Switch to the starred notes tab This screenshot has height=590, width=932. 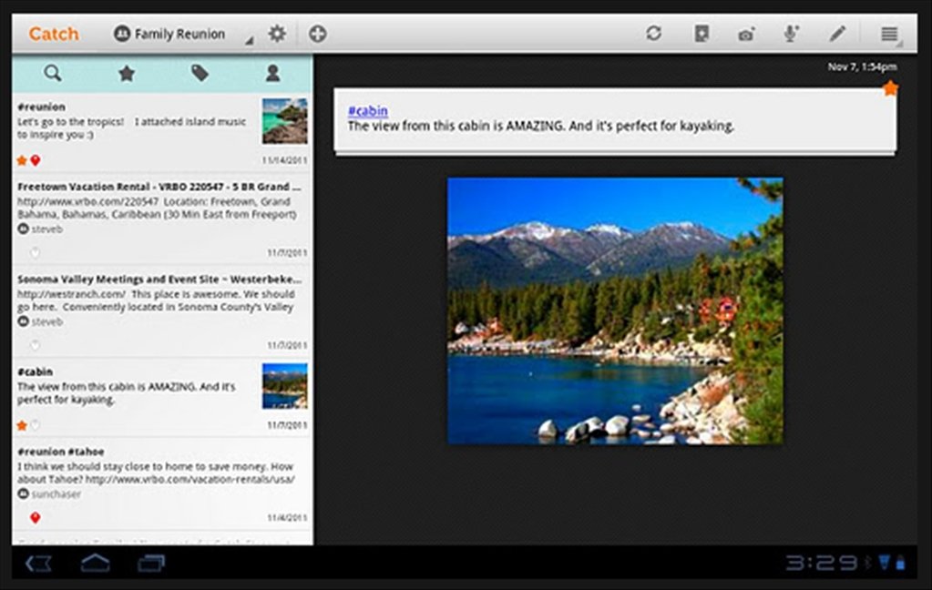[x=126, y=73]
